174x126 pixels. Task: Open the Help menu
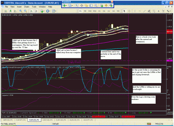[50, 7]
